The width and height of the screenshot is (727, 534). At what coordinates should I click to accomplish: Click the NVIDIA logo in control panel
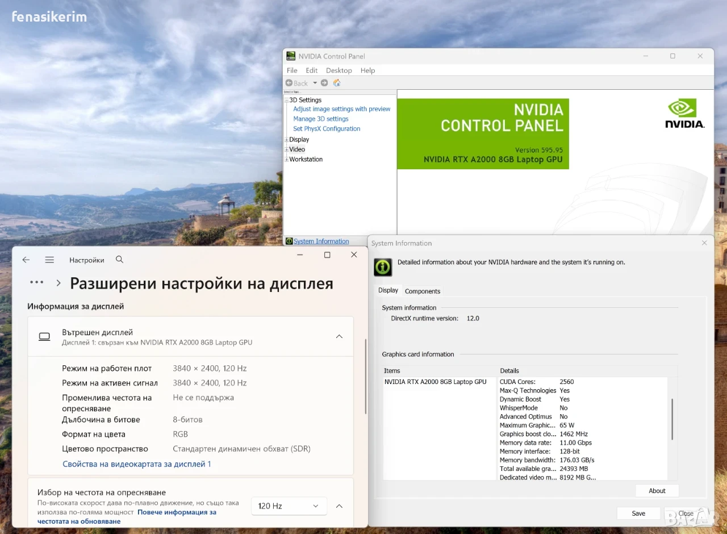click(685, 114)
